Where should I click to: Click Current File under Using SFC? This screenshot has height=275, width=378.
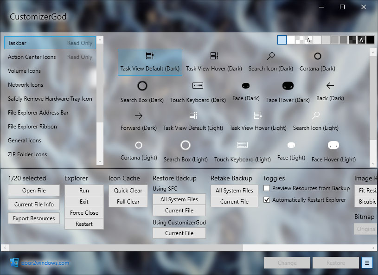(179, 211)
